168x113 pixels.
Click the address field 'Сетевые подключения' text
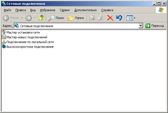(x=36, y=26)
